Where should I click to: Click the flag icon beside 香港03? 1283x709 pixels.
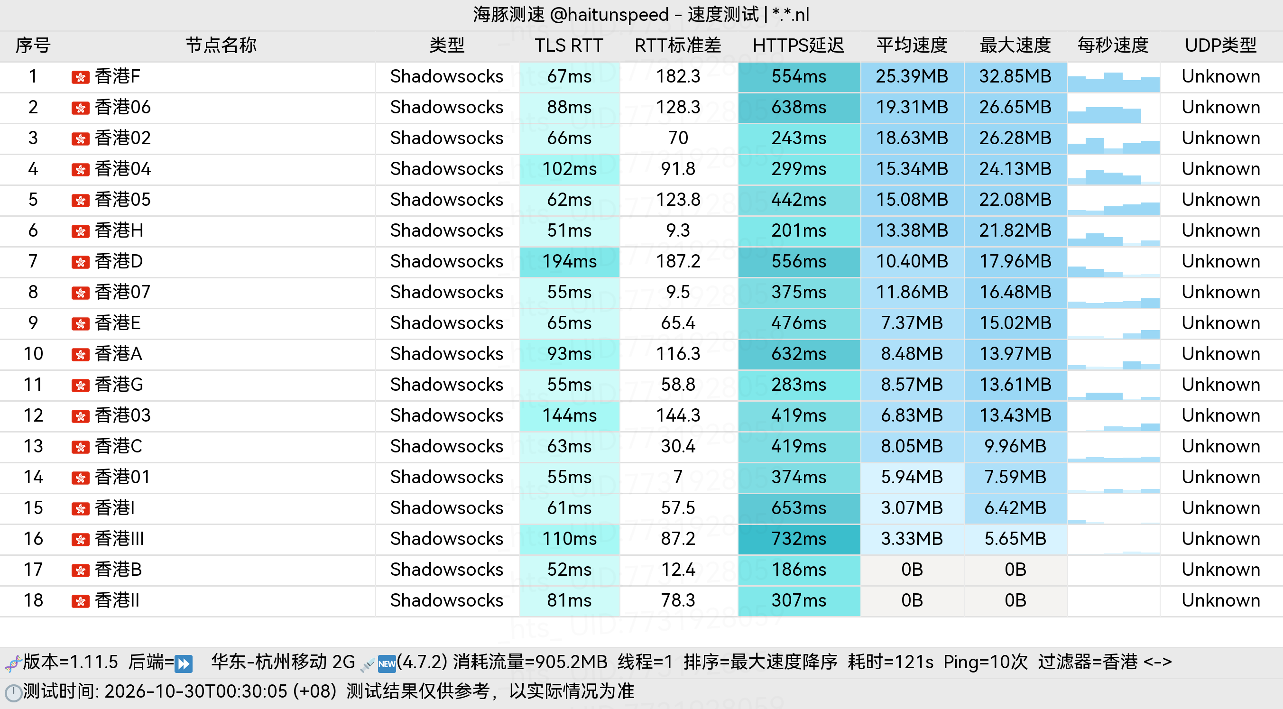click(80, 417)
